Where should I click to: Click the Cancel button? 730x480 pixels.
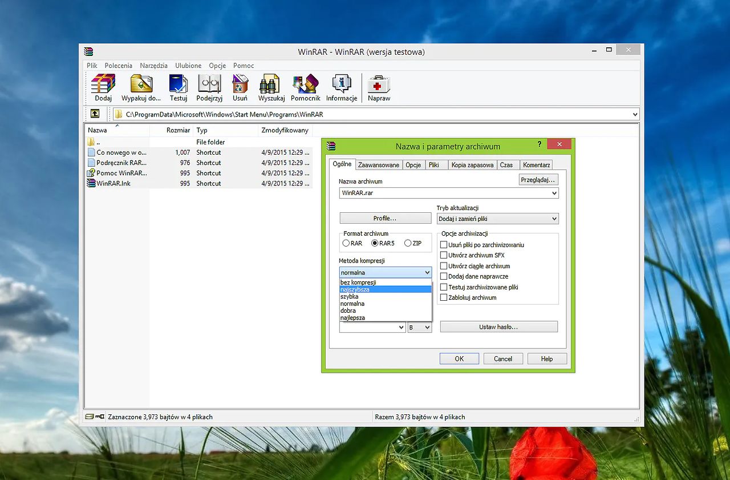click(x=503, y=359)
